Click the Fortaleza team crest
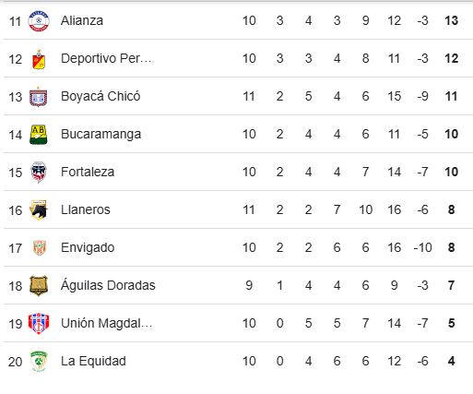 click(x=39, y=173)
